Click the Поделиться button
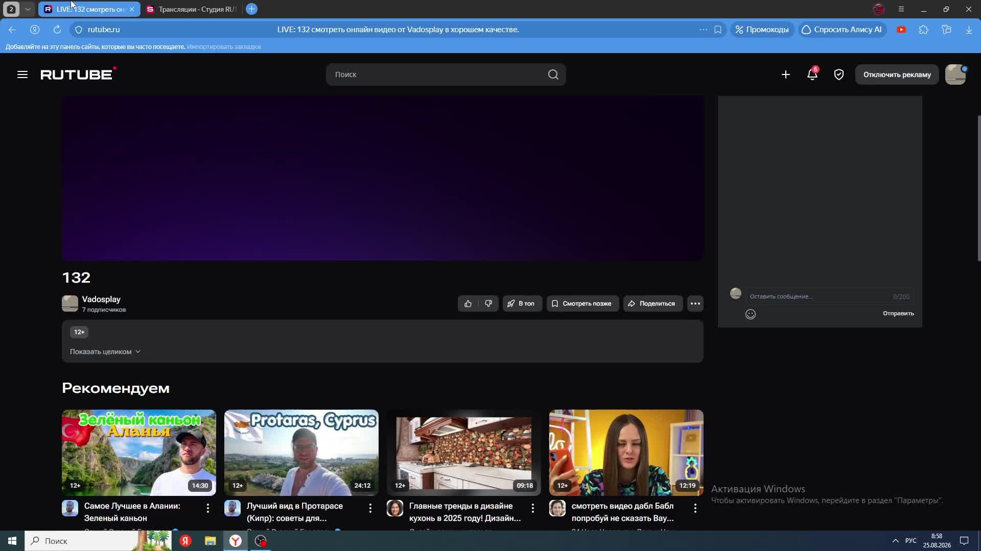981x551 pixels. point(653,304)
